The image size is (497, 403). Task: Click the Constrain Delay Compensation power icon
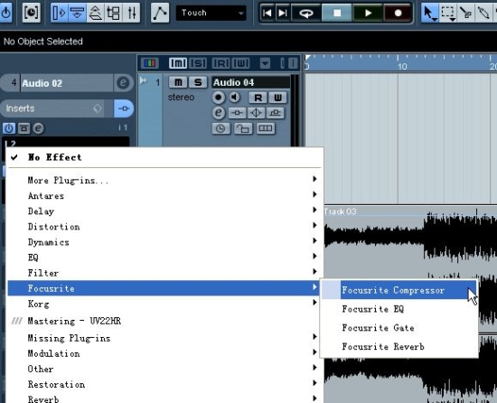[5, 13]
